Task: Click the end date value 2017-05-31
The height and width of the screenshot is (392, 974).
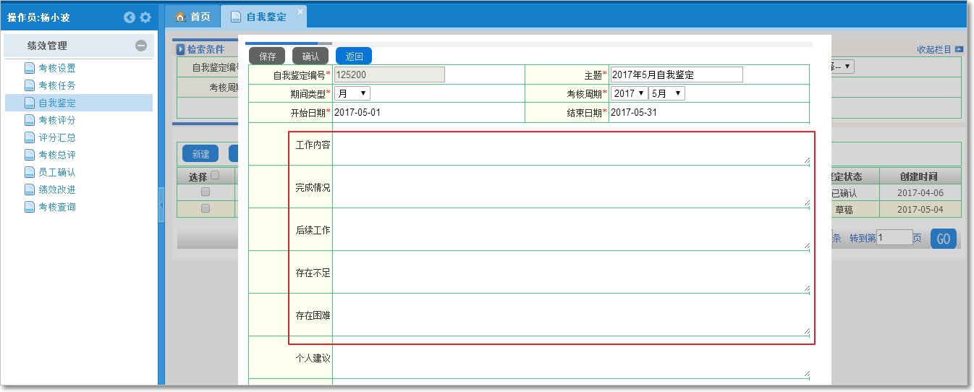Action: (634, 112)
